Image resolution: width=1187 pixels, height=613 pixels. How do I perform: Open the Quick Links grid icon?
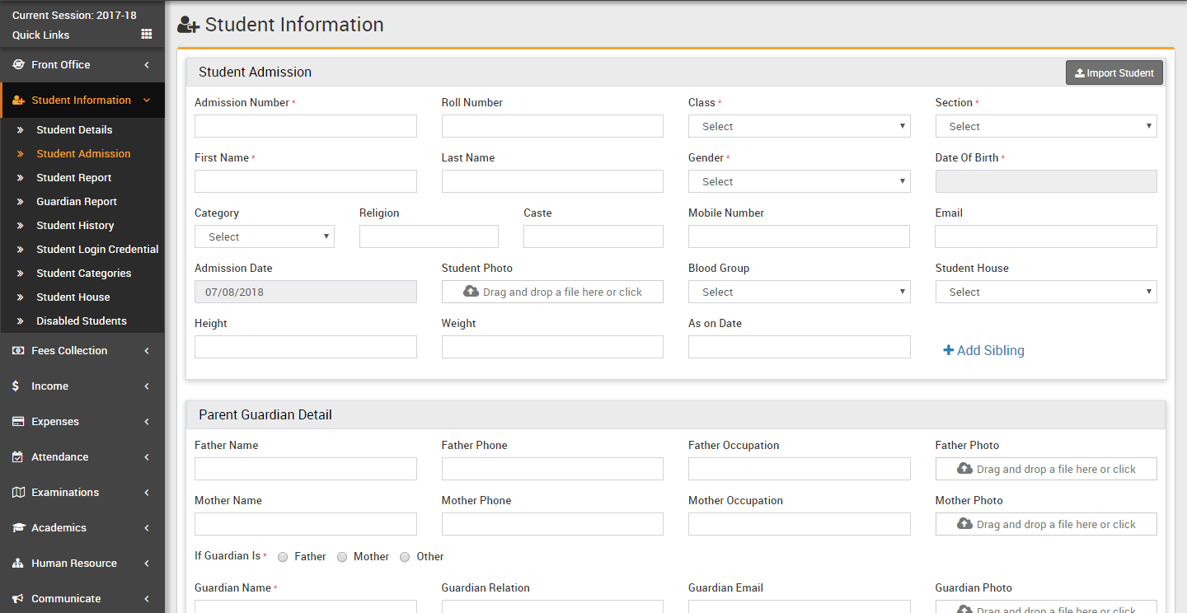pyautogui.click(x=146, y=35)
